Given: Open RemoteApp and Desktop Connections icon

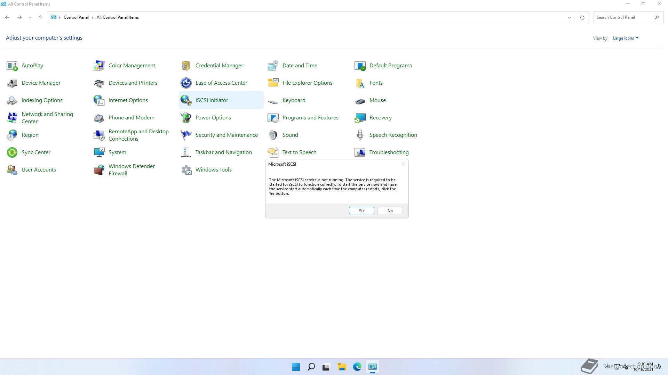Looking at the screenshot, I should 99,135.
